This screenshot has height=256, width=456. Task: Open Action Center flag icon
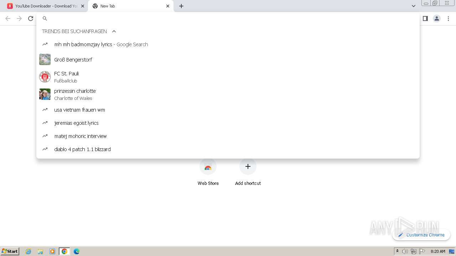pos(422,251)
